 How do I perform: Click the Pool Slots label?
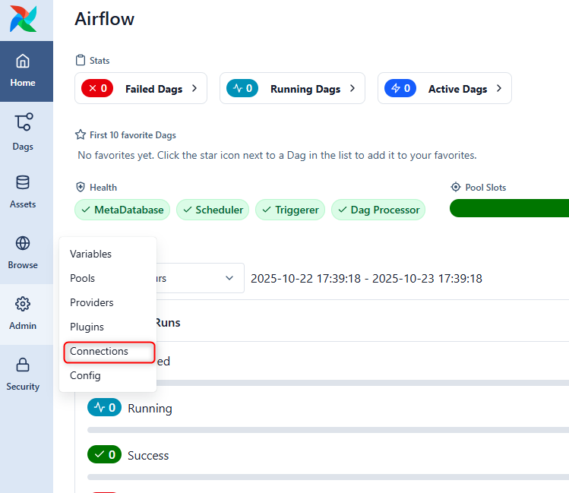tap(485, 187)
